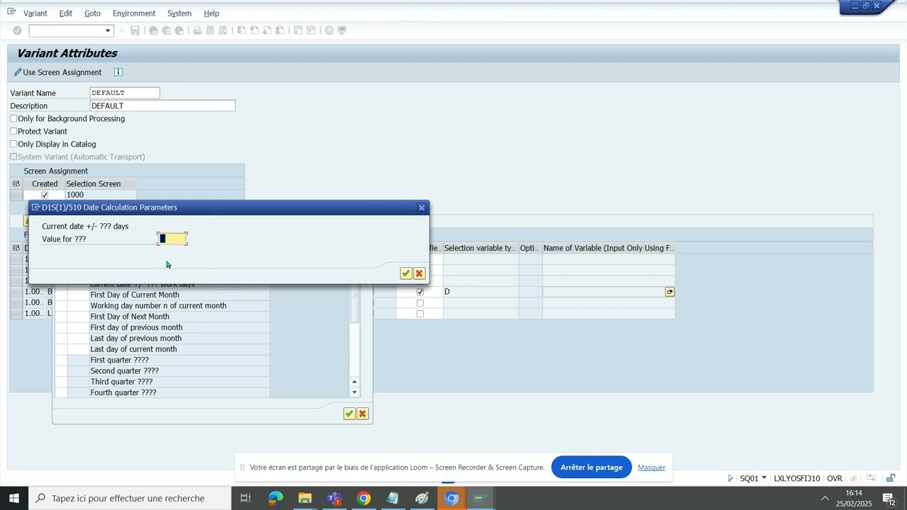Confirm the Date Calculation Parameters dialog
The image size is (907, 510).
coord(406,273)
